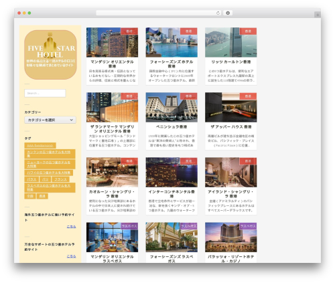Select the カンクンの五つ星ホテルを大特集 tag
Screen dimensions: 335x283
click(50, 154)
